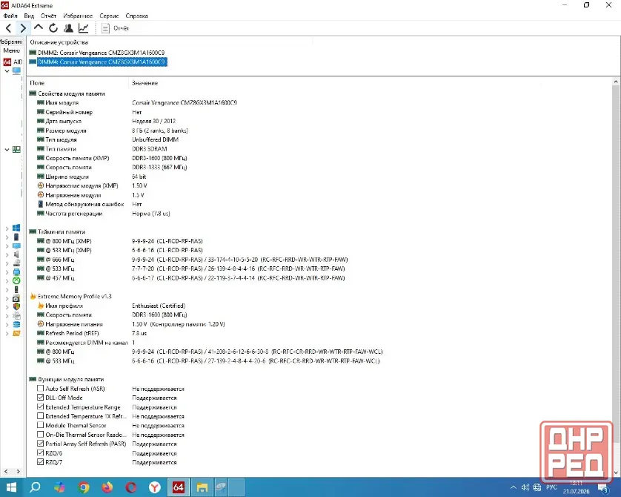Image resolution: width=621 pixels, height=497 pixels.
Task: Click the Значение column header
Action: [145, 83]
